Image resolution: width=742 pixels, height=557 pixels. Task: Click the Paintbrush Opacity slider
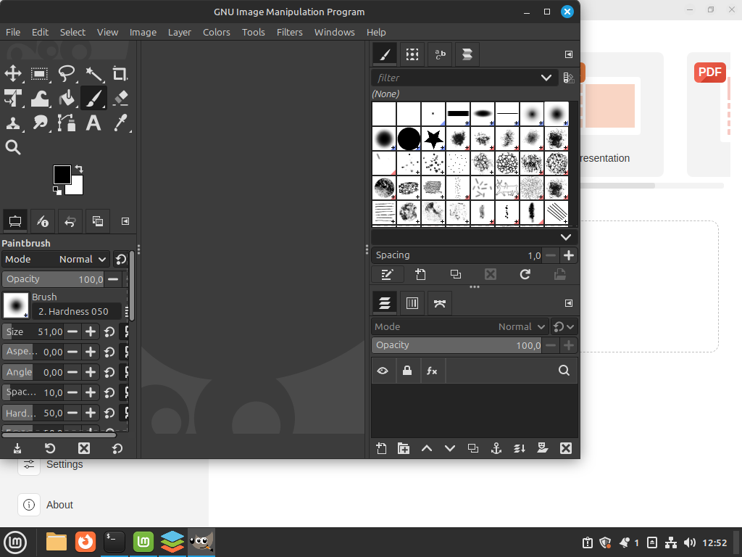(x=52, y=279)
